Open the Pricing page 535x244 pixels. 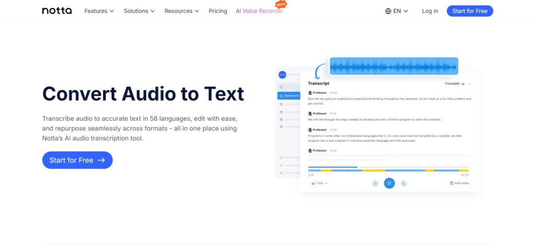[218, 11]
